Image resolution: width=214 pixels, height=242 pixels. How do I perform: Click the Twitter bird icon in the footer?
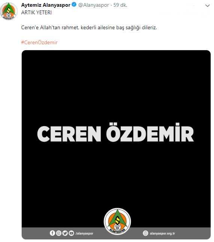point(65,233)
